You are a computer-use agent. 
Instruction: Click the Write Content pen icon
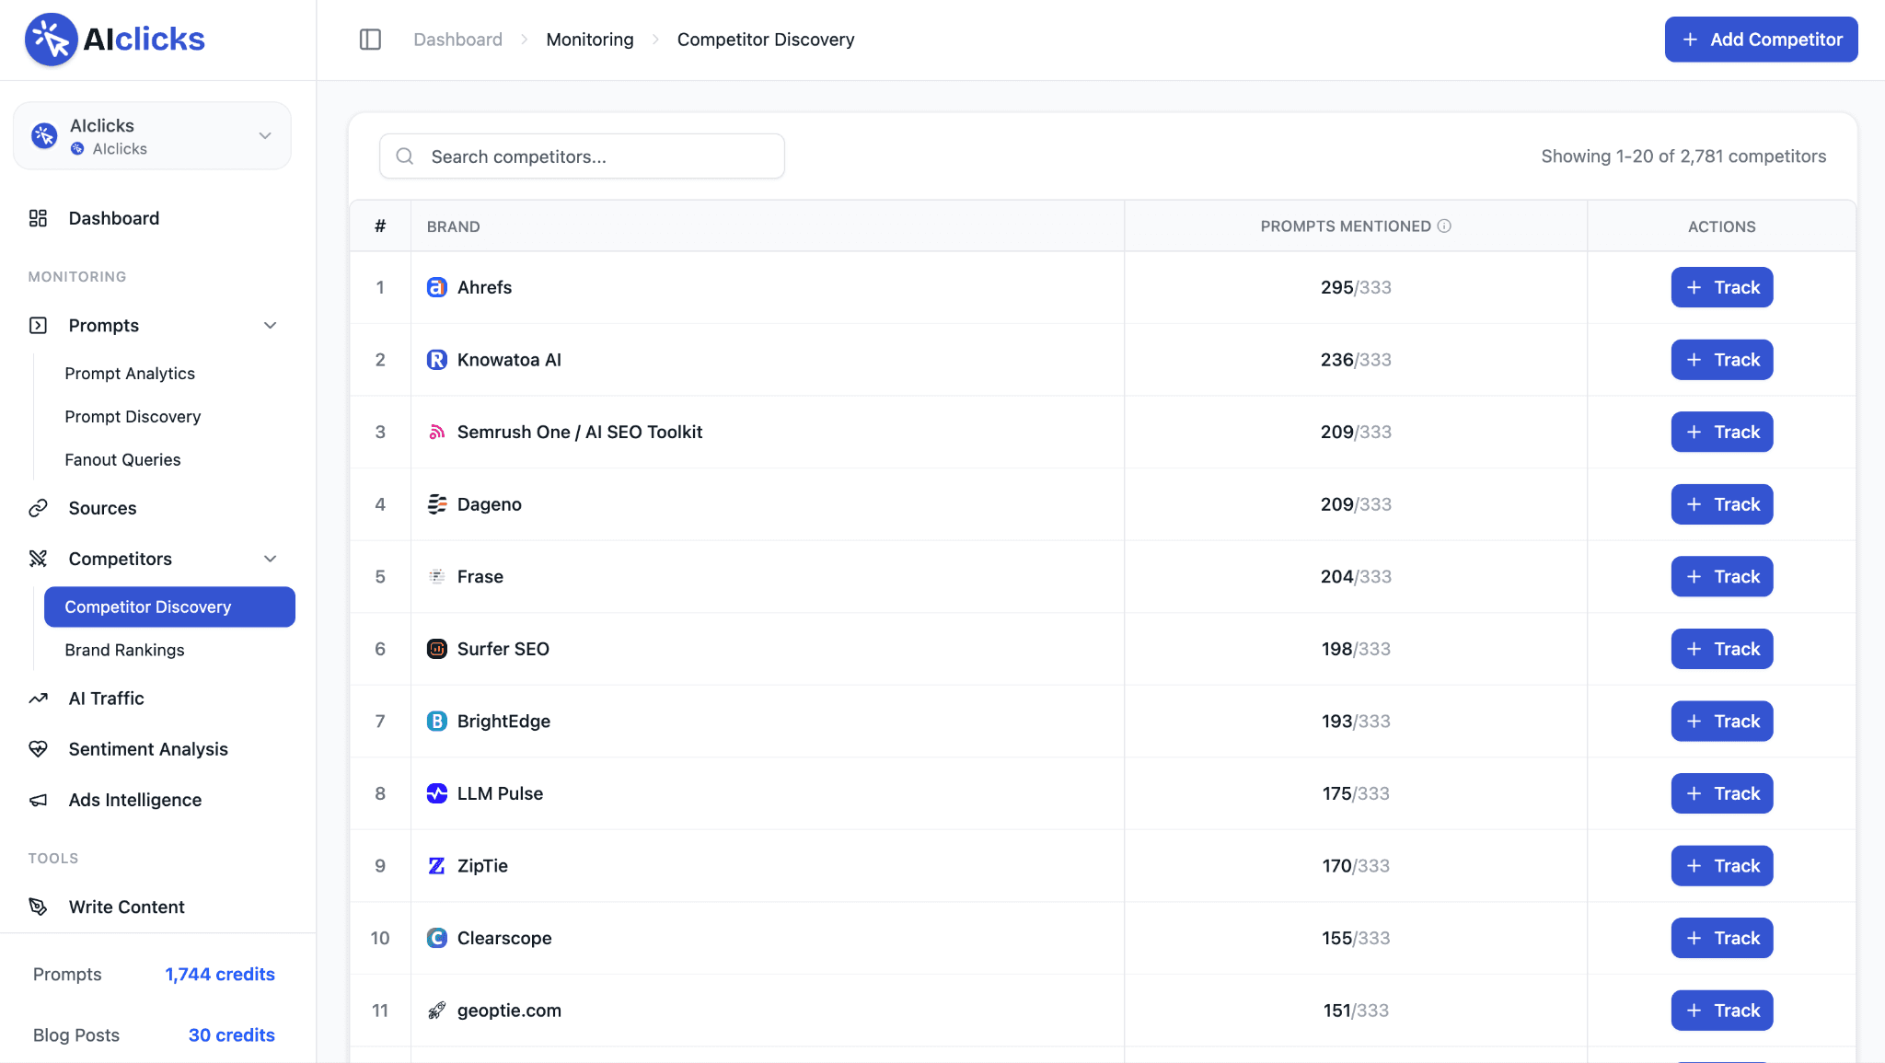click(38, 907)
